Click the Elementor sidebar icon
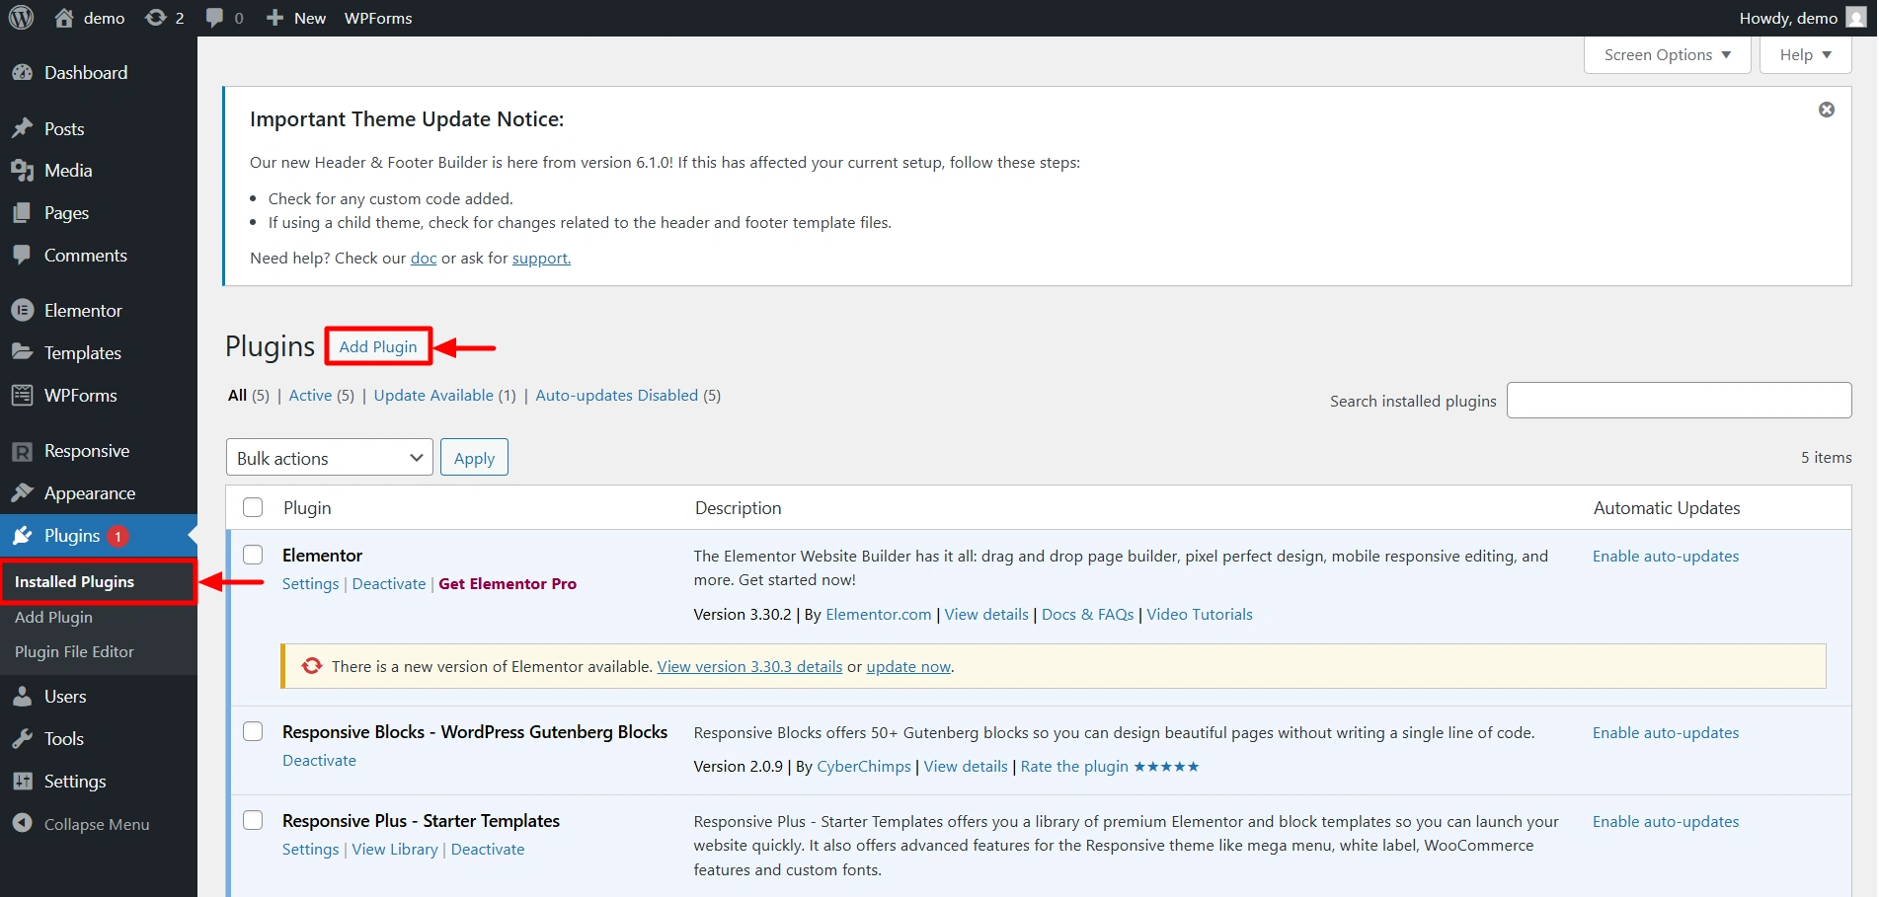Screen dimensions: 1879x897 (22, 310)
